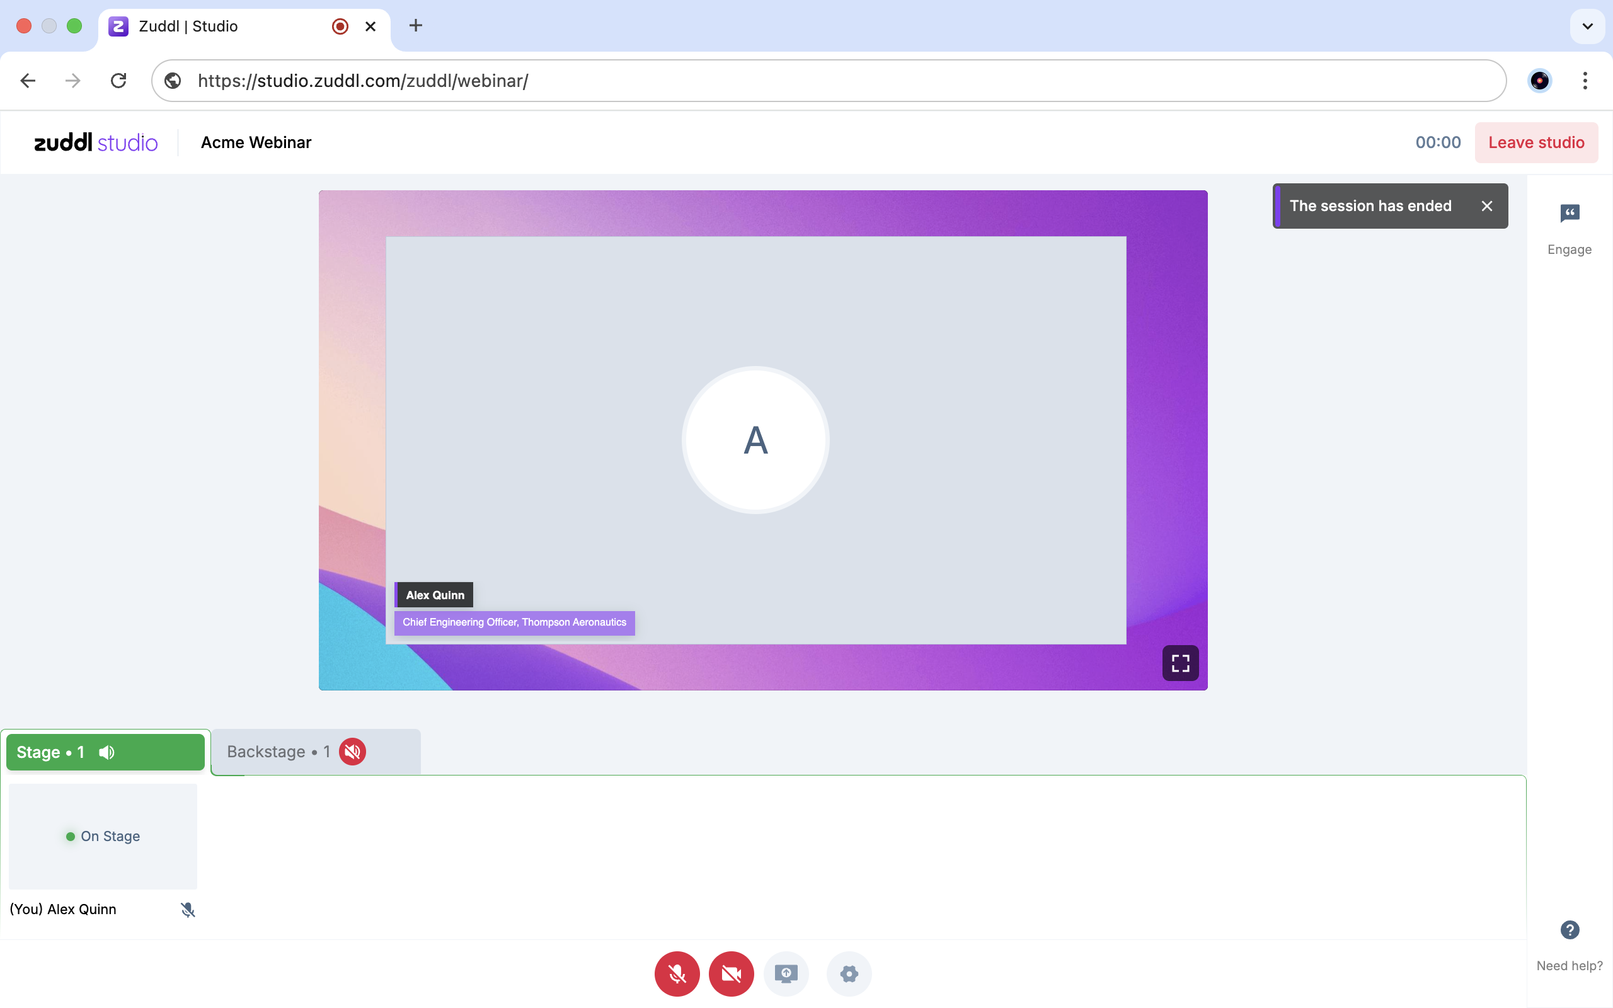This screenshot has height=1008, width=1613.
Task: Click the (You) Alex Quinn label
Action: [x=62, y=909]
